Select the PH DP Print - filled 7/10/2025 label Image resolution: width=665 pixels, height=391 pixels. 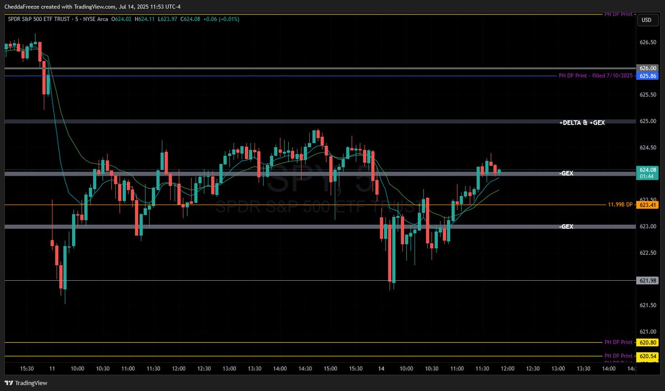pos(596,75)
